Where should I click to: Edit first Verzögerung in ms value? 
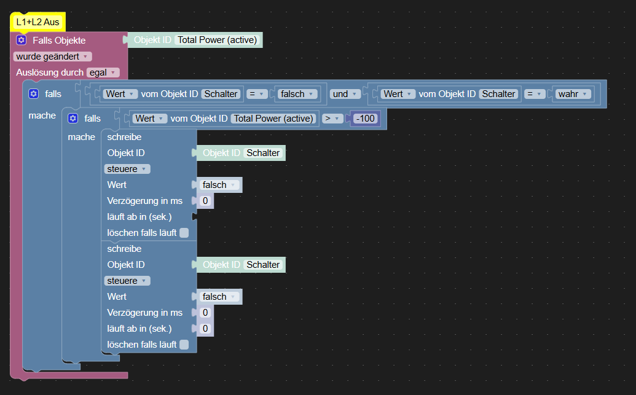(205, 201)
